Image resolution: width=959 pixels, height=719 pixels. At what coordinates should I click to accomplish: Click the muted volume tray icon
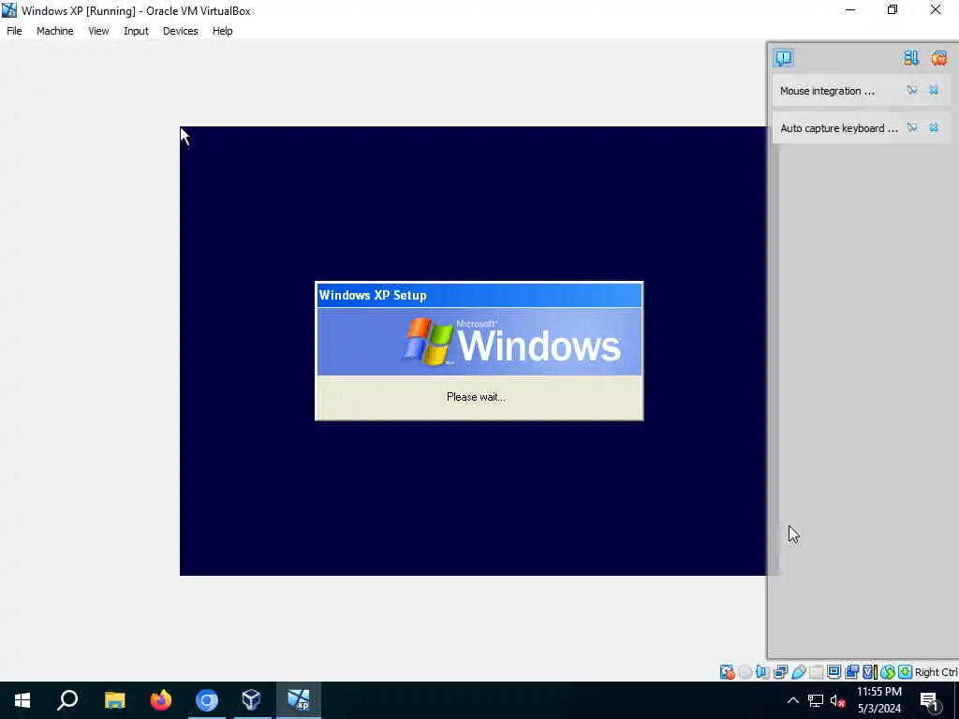838,700
